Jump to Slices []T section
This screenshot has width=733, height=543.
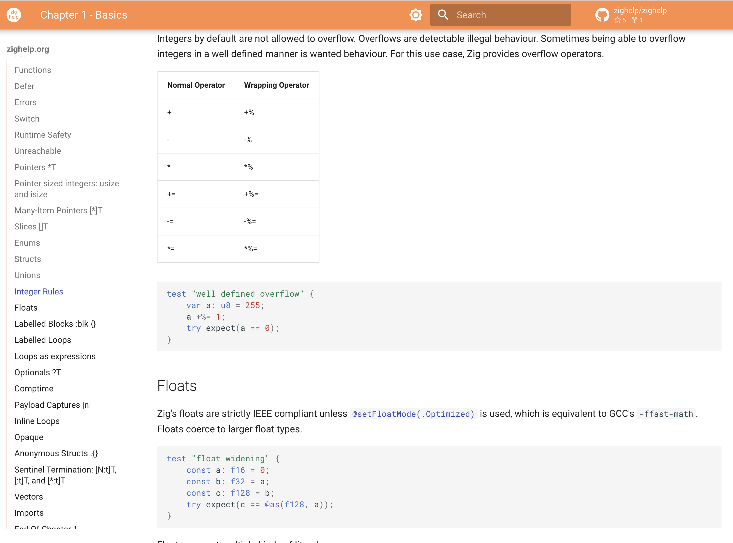click(x=31, y=226)
